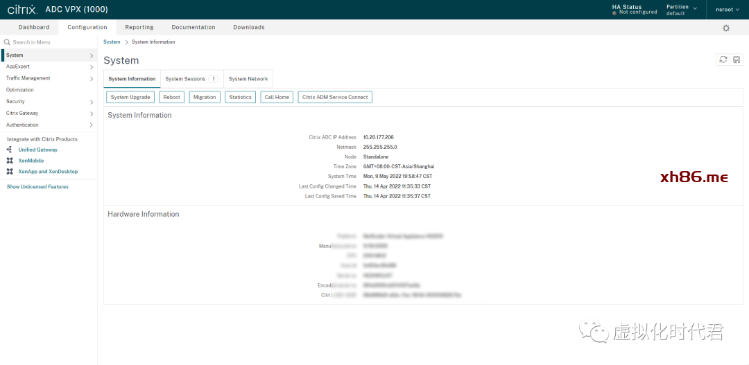Image resolution: width=749 pixels, height=365 pixels.
Task: Select AppExpert in the sidebar
Action: point(49,66)
